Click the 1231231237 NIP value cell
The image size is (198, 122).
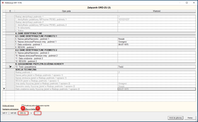pyautogui.click(x=157, y=20)
